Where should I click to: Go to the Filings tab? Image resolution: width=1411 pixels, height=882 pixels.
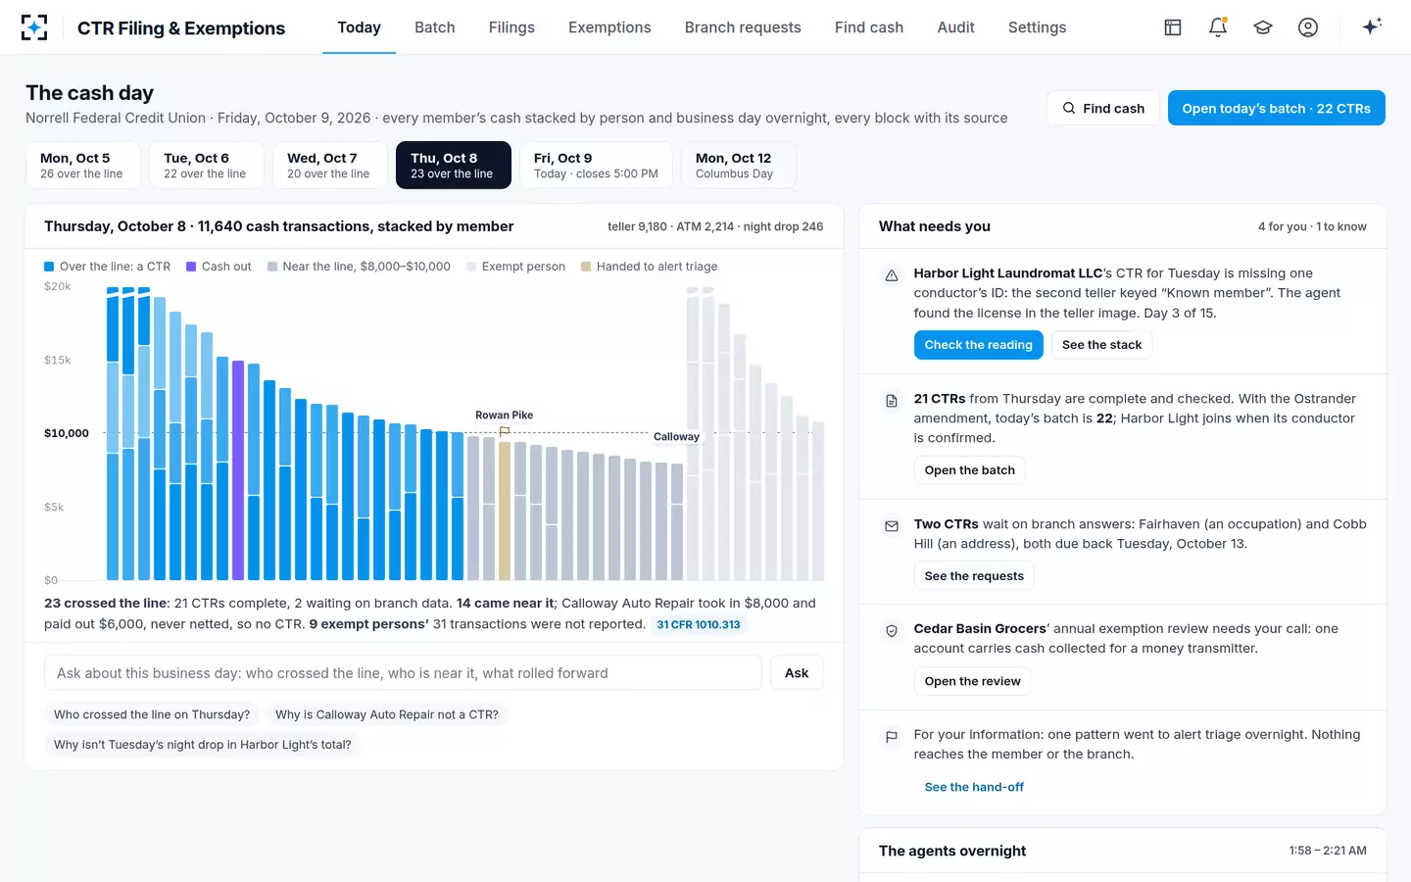[x=511, y=27]
